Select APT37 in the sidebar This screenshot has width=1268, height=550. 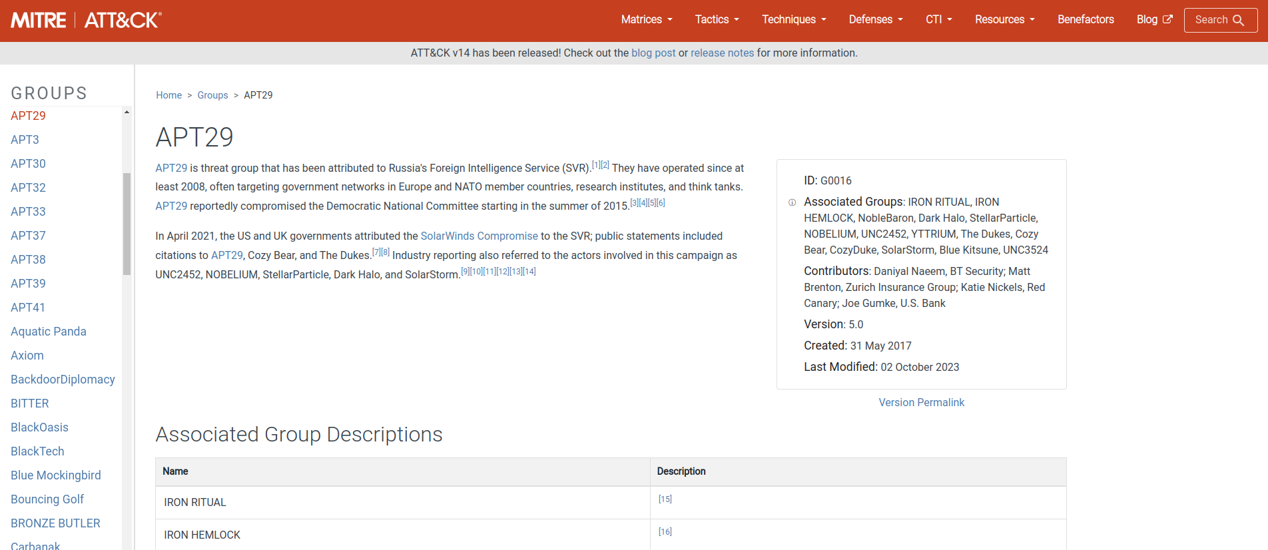point(28,236)
